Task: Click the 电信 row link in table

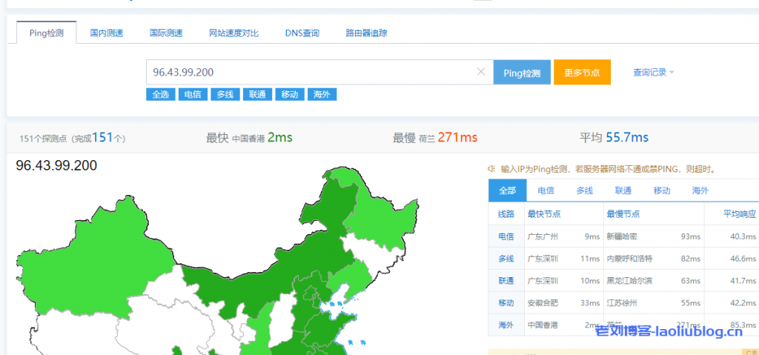Action: tap(506, 236)
